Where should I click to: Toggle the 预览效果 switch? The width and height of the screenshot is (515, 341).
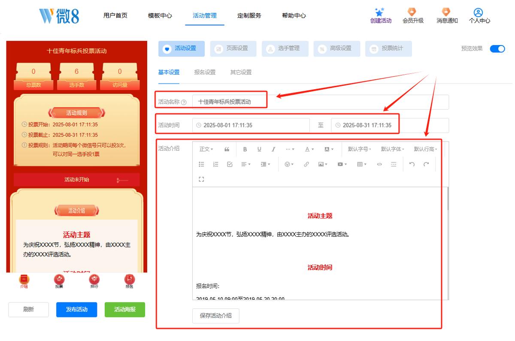497,49
